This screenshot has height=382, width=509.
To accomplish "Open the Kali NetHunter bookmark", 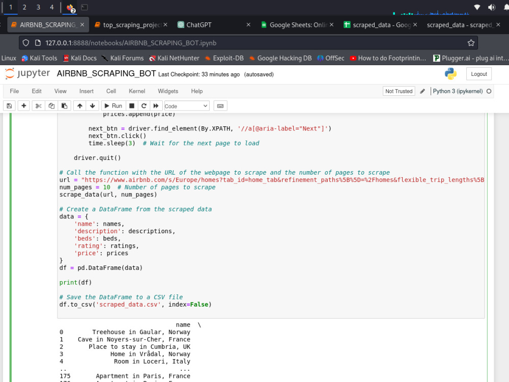I will click(174, 58).
